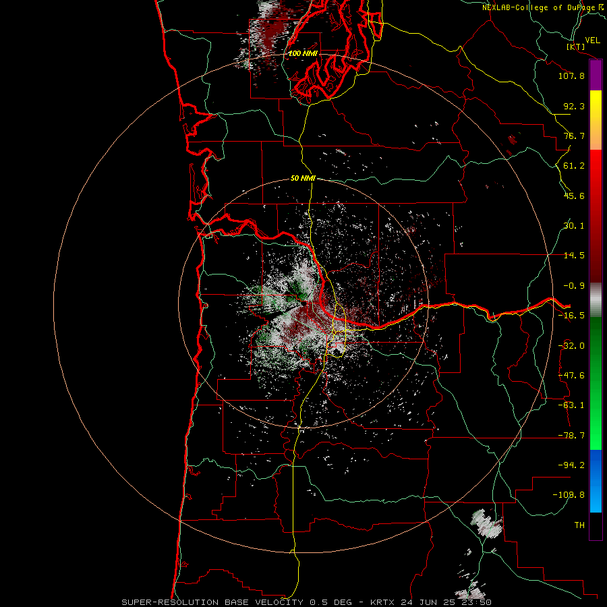Click the -32.0 velocity scale value
This screenshot has width=607, height=607.
pyautogui.click(x=571, y=346)
